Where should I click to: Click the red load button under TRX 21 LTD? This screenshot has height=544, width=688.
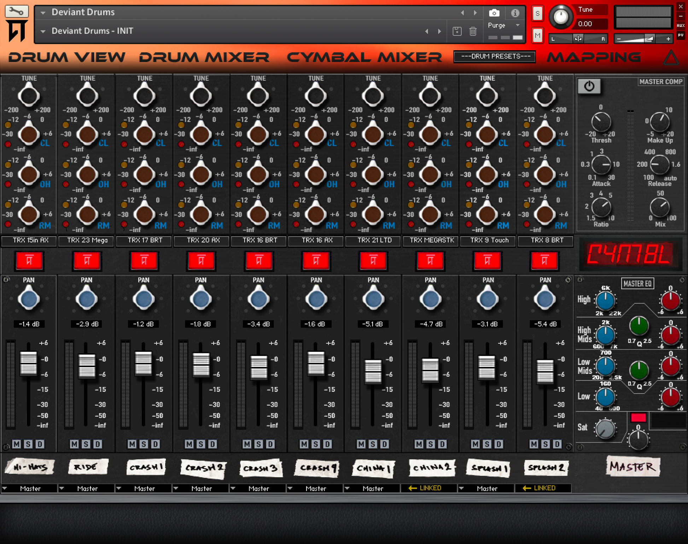373,261
